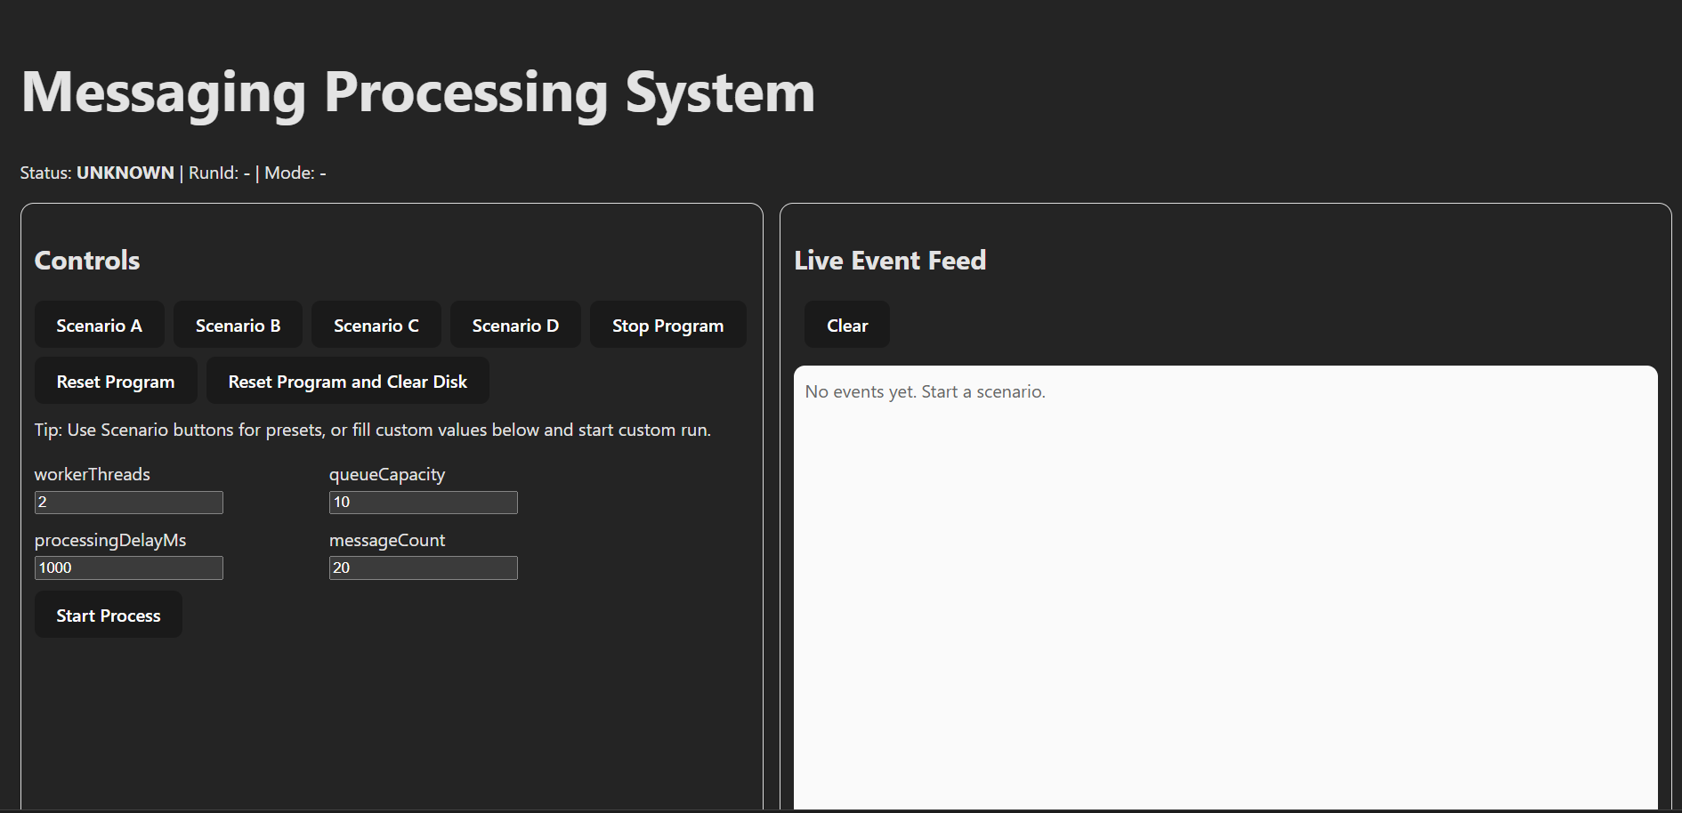The height and width of the screenshot is (813, 1682).
Task: Click the Live Event Feed heading
Action: coord(889,260)
